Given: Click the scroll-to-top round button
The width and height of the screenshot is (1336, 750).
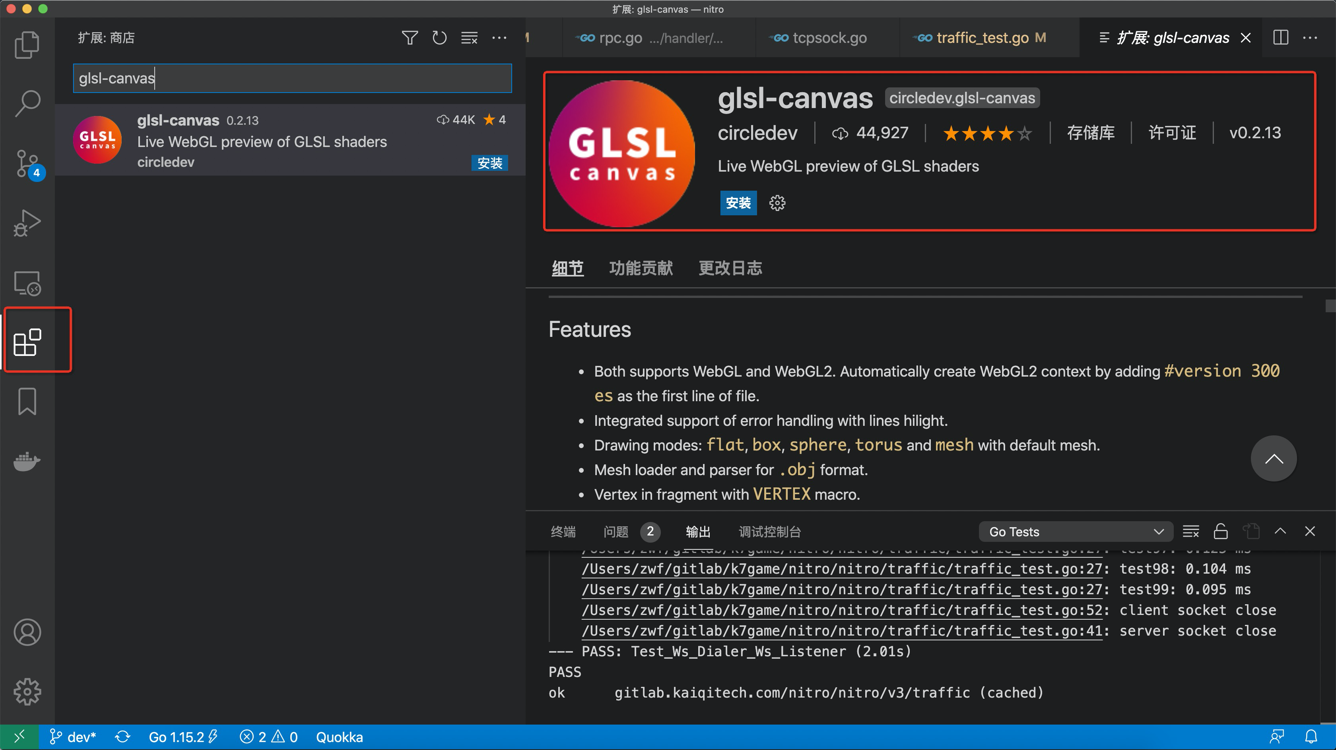Looking at the screenshot, I should point(1274,458).
